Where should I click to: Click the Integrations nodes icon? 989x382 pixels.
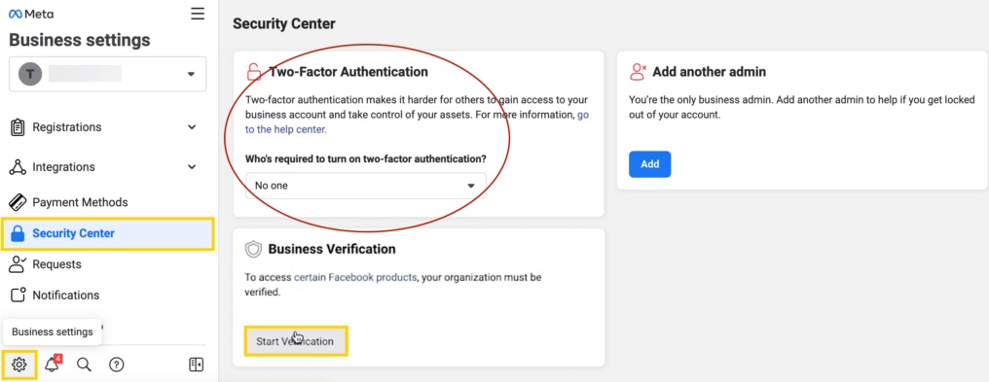click(x=18, y=167)
